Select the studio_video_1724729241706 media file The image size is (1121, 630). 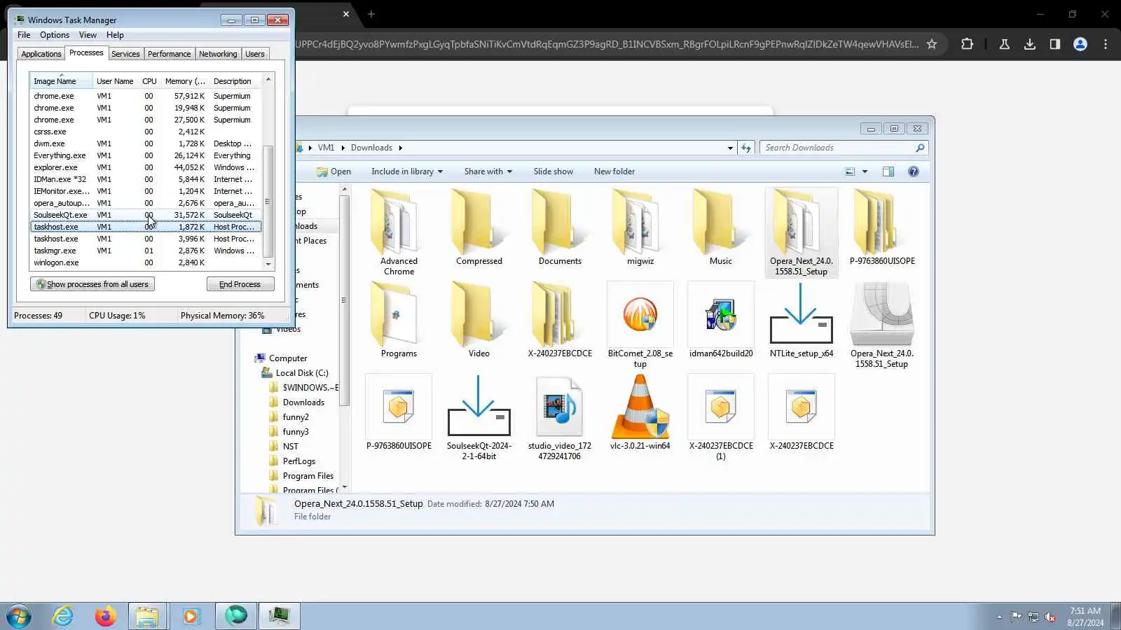(560, 417)
